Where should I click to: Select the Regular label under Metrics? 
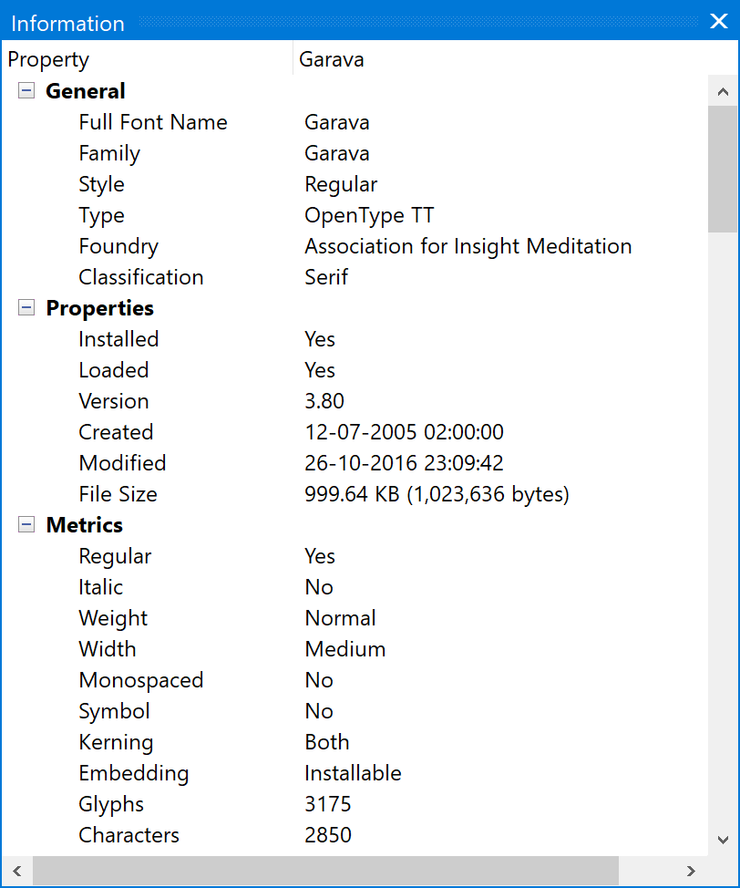tap(115, 557)
